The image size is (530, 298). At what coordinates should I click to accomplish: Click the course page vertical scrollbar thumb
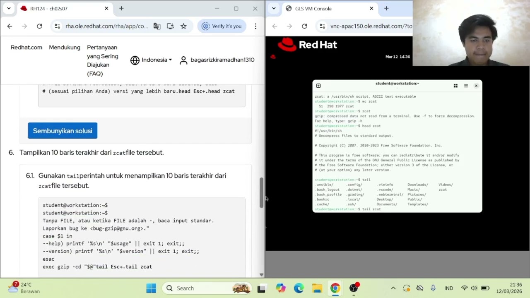point(261,193)
